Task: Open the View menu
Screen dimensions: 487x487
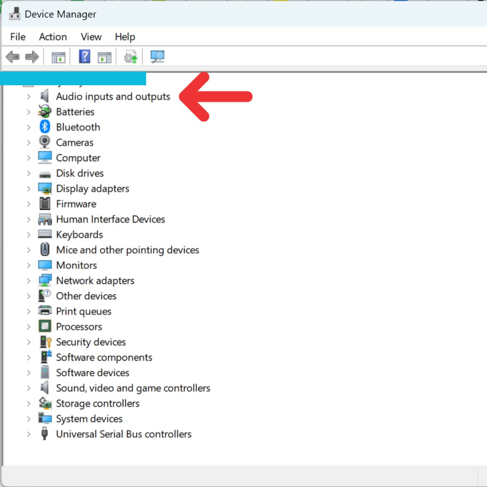Action: pyautogui.click(x=91, y=37)
